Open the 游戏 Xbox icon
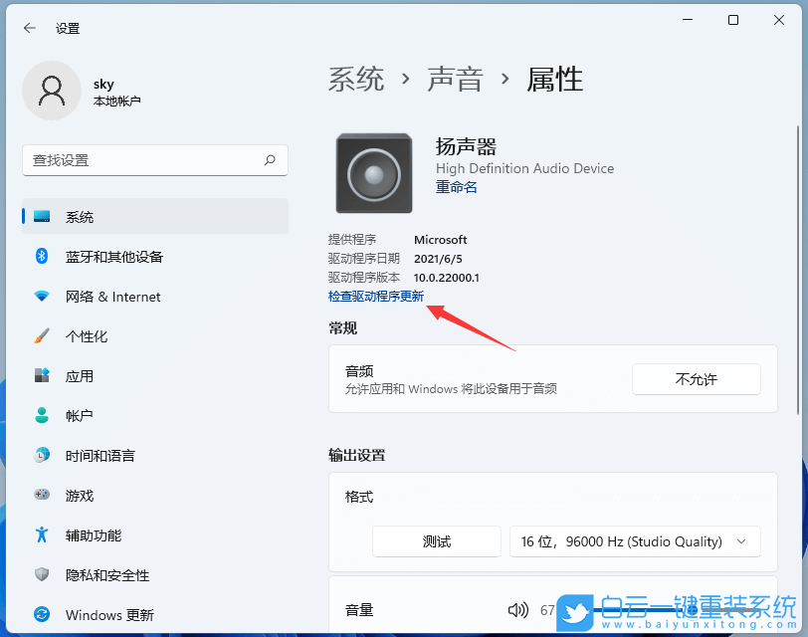The height and width of the screenshot is (637, 808). pos(41,496)
